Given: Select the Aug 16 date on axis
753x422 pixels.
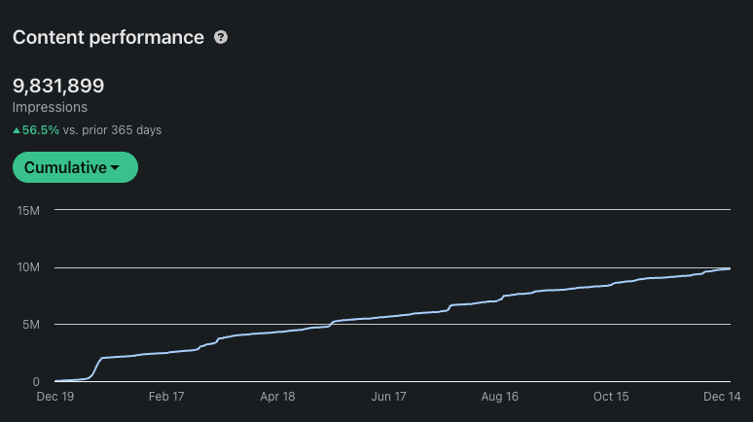Looking at the screenshot, I should [x=499, y=397].
